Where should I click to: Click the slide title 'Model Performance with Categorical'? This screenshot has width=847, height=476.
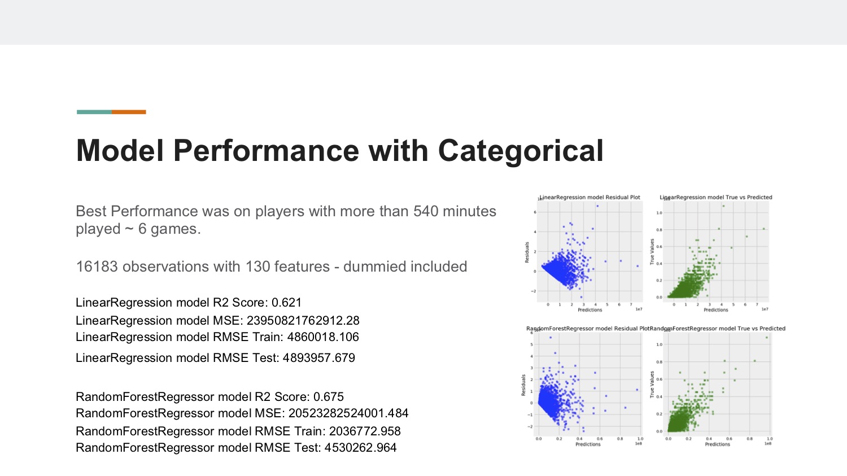coord(339,151)
